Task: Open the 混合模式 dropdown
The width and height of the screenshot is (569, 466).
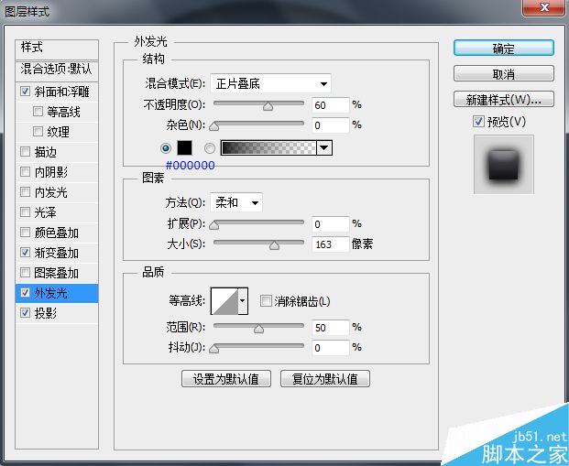Action: tap(270, 84)
